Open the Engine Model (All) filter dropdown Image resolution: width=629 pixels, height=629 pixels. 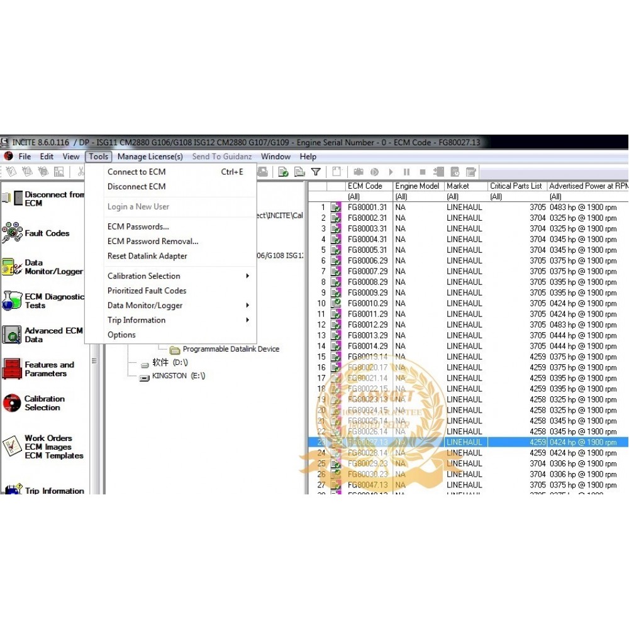[x=419, y=196]
